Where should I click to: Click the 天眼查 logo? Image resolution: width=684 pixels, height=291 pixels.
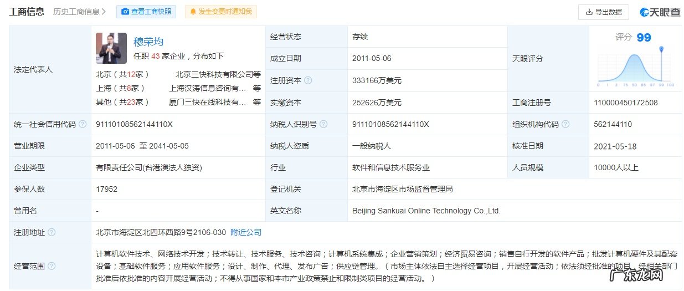coord(660,12)
